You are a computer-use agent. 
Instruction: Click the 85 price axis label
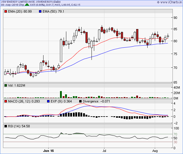point(175,29)
